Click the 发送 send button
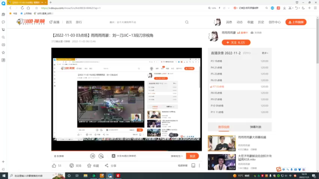319x179 pixels. (x=192, y=156)
